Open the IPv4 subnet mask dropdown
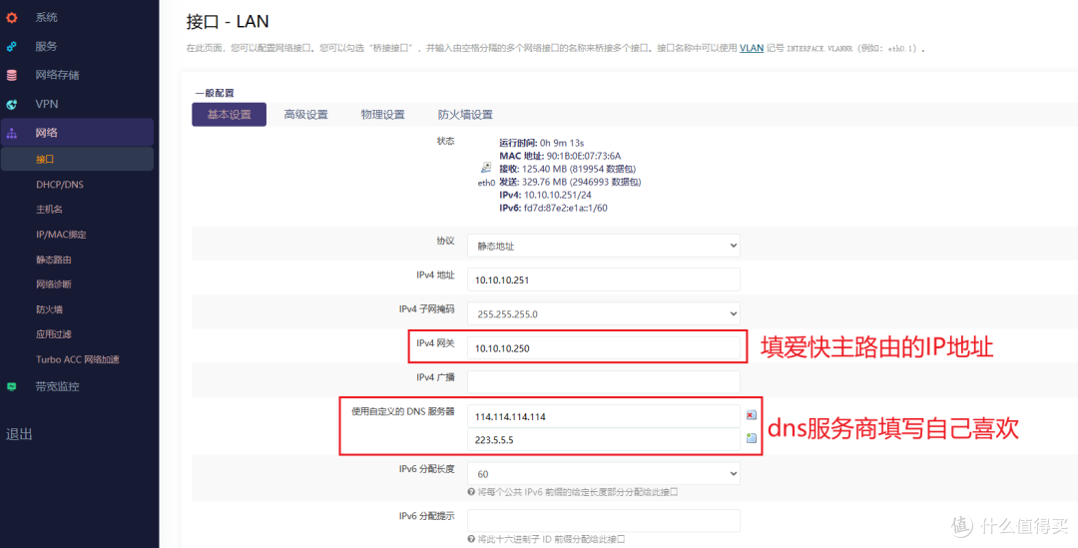The width and height of the screenshot is (1078, 548). point(603,313)
